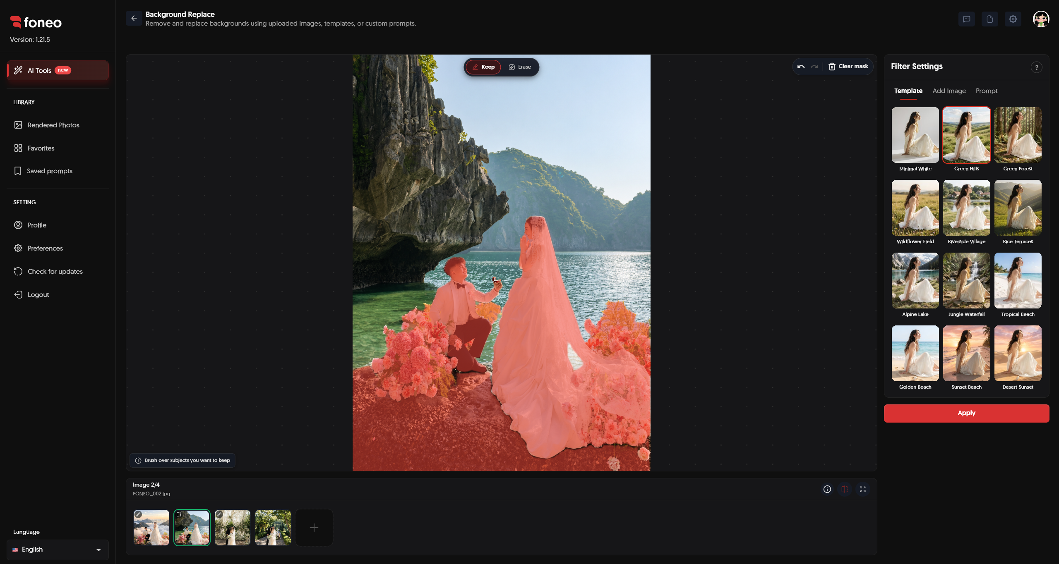Select the Erase brush mode
1059x564 pixels.
pos(520,67)
